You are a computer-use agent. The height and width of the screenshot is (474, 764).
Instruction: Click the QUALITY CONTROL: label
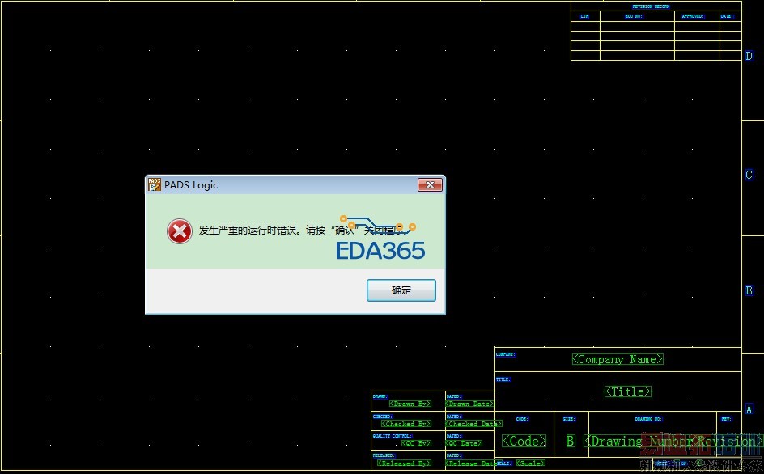[x=393, y=436]
